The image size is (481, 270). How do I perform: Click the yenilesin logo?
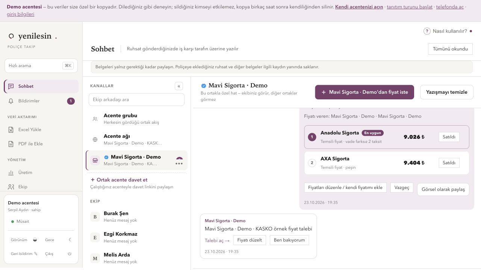point(32,36)
